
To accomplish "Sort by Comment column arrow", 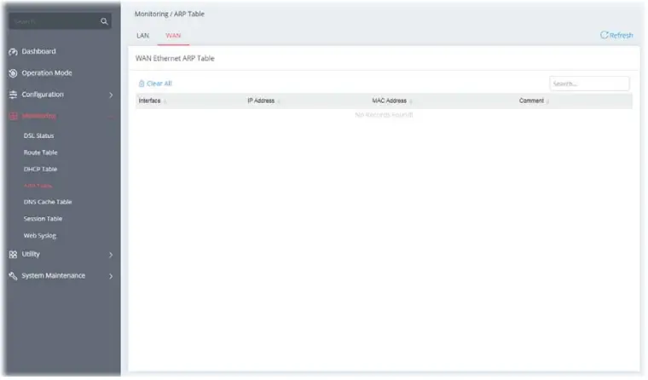I will coord(547,101).
